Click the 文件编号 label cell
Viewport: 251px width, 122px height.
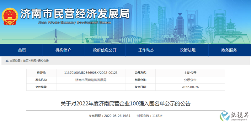click(41, 87)
